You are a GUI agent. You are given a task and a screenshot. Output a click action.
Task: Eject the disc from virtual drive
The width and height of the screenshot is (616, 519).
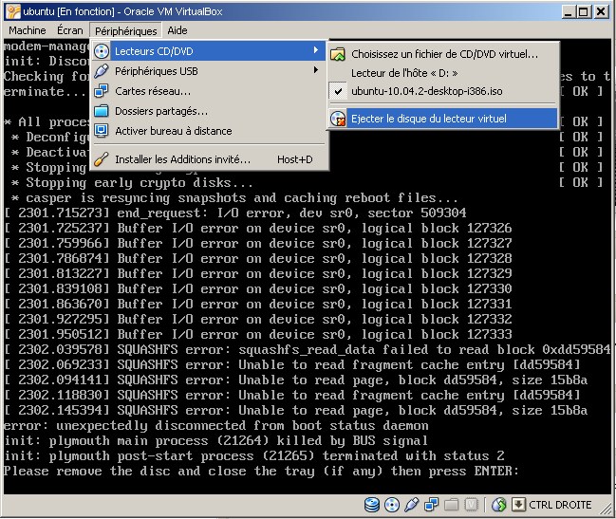[443, 119]
